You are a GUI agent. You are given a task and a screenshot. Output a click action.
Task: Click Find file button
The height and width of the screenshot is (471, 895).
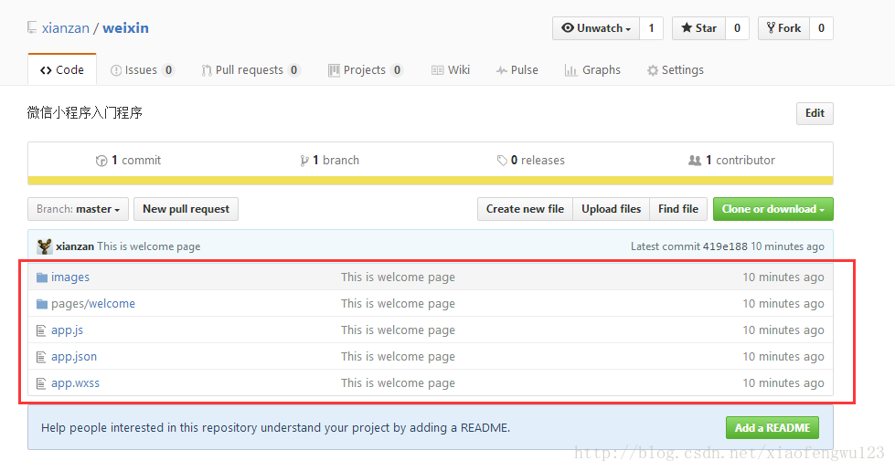678,209
